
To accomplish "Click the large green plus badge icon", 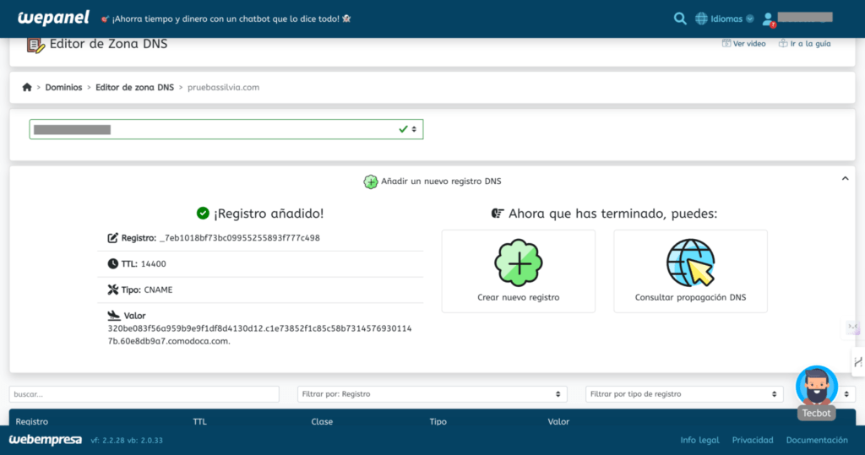I will [518, 263].
